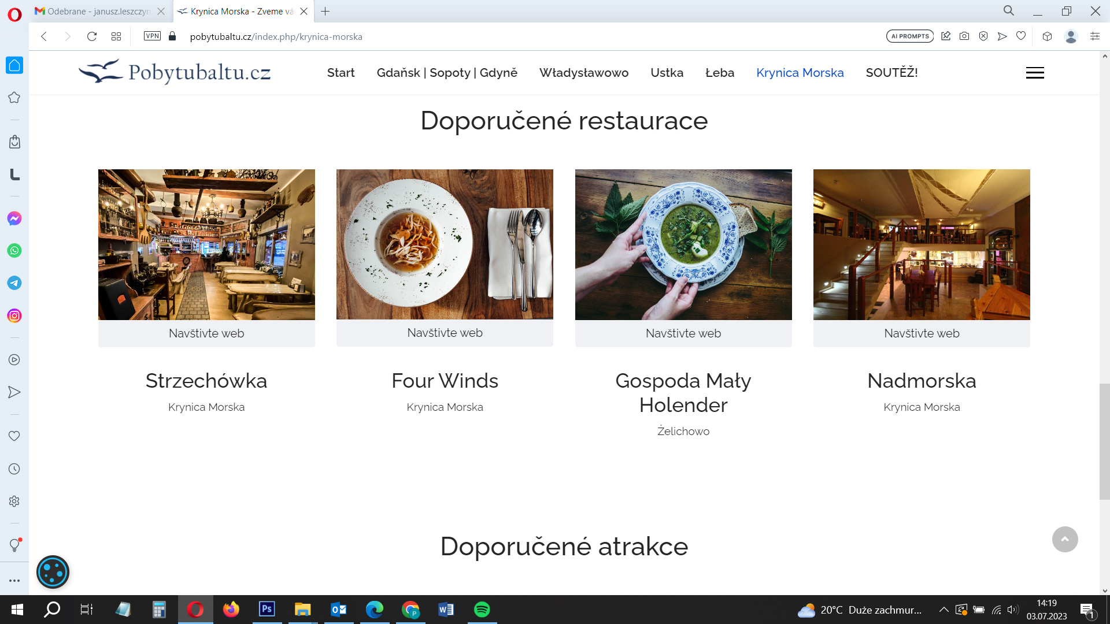Click scroll-to-top round arrow button
Screen dimensions: 1110x624
coord(1065,540)
